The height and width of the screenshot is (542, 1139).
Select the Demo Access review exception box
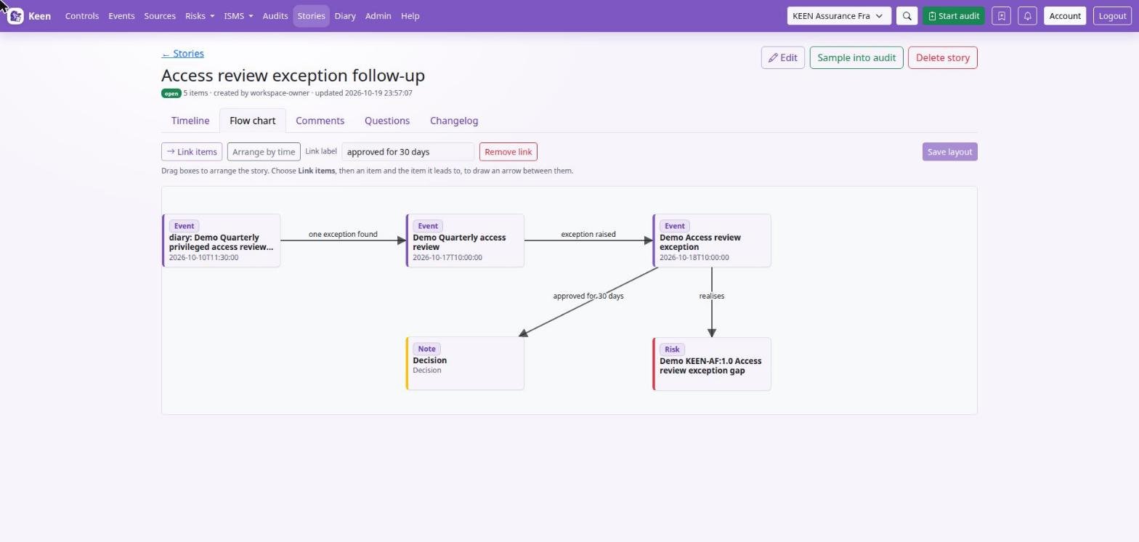(x=712, y=240)
